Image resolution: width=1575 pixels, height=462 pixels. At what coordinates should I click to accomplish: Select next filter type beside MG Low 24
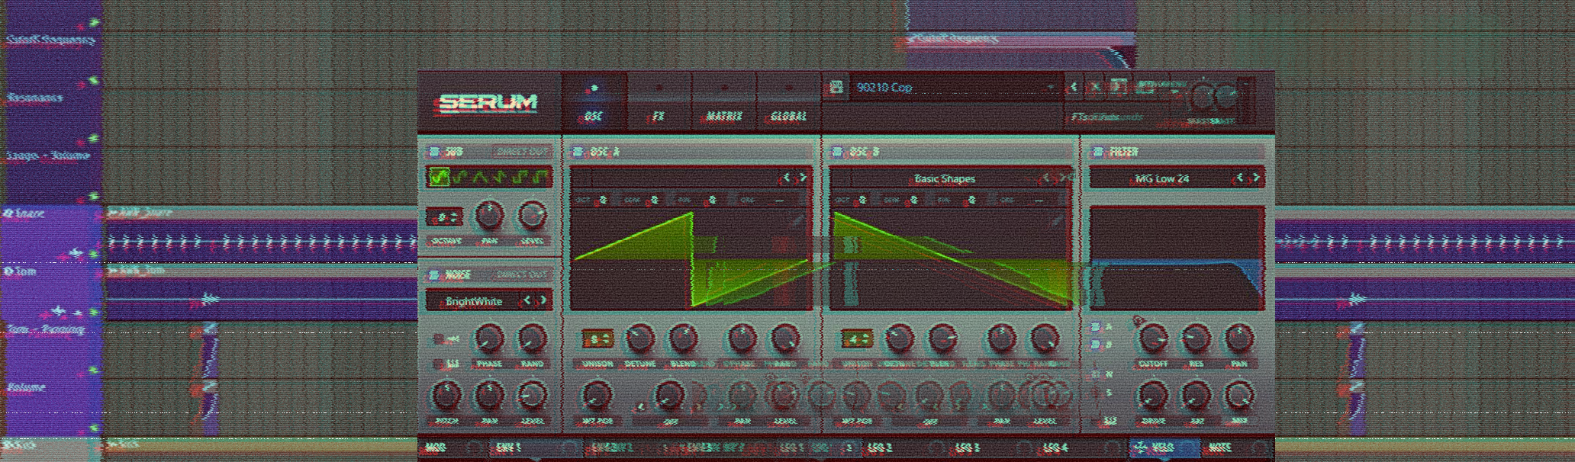pyautogui.click(x=1256, y=178)
